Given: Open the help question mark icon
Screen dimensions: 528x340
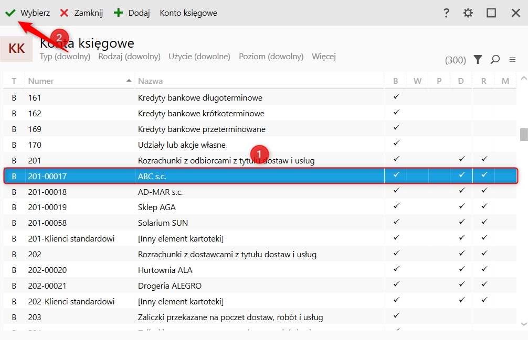Looking at the screenshot, I should [446, 13].
